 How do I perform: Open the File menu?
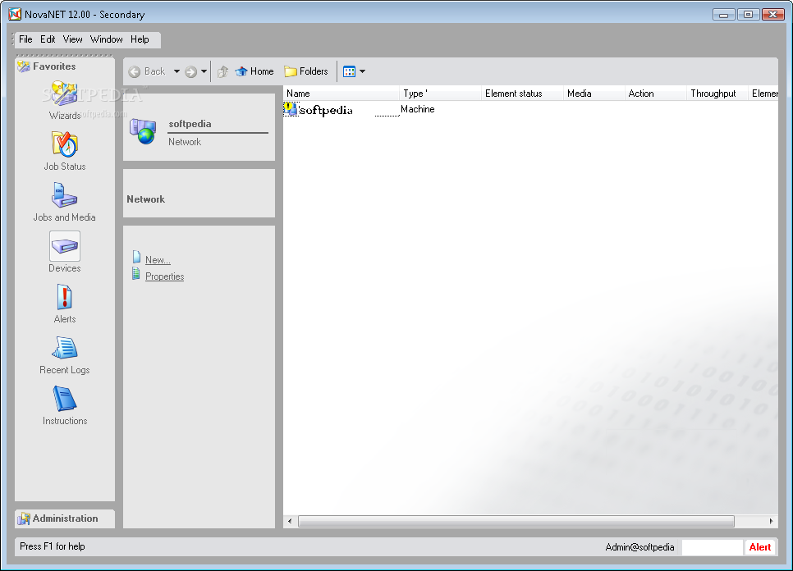pyautogui.click(x=25, y=39)
